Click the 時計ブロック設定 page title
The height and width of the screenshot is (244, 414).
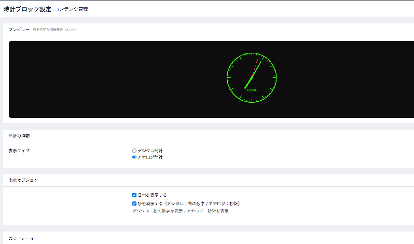[x=27, y=9]
